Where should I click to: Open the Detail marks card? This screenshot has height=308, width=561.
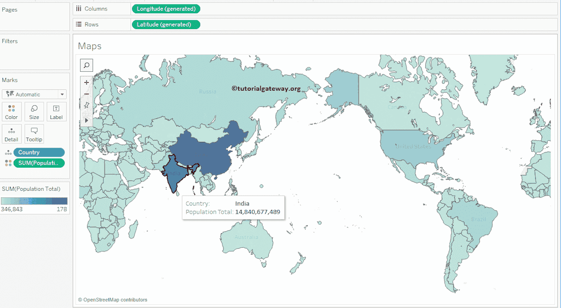12,134
